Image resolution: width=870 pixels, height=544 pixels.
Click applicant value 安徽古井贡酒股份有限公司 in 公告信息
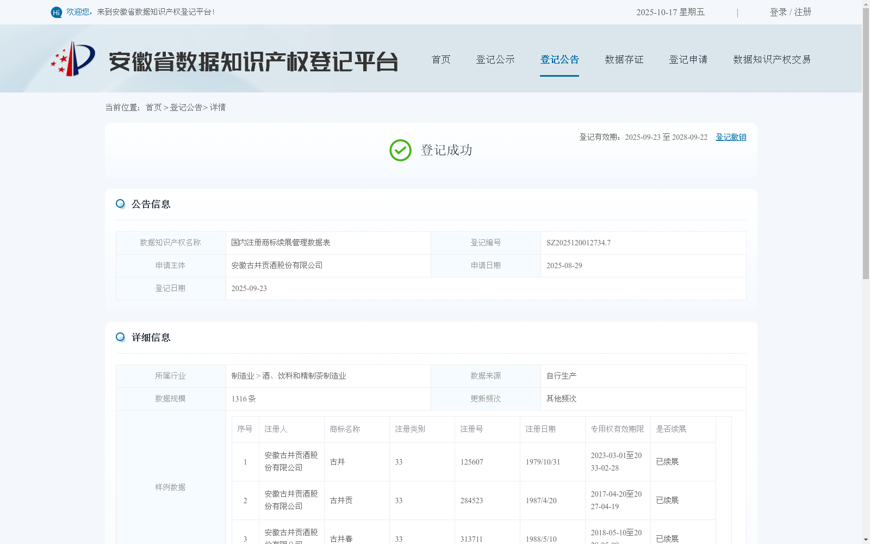coord(277,265)
